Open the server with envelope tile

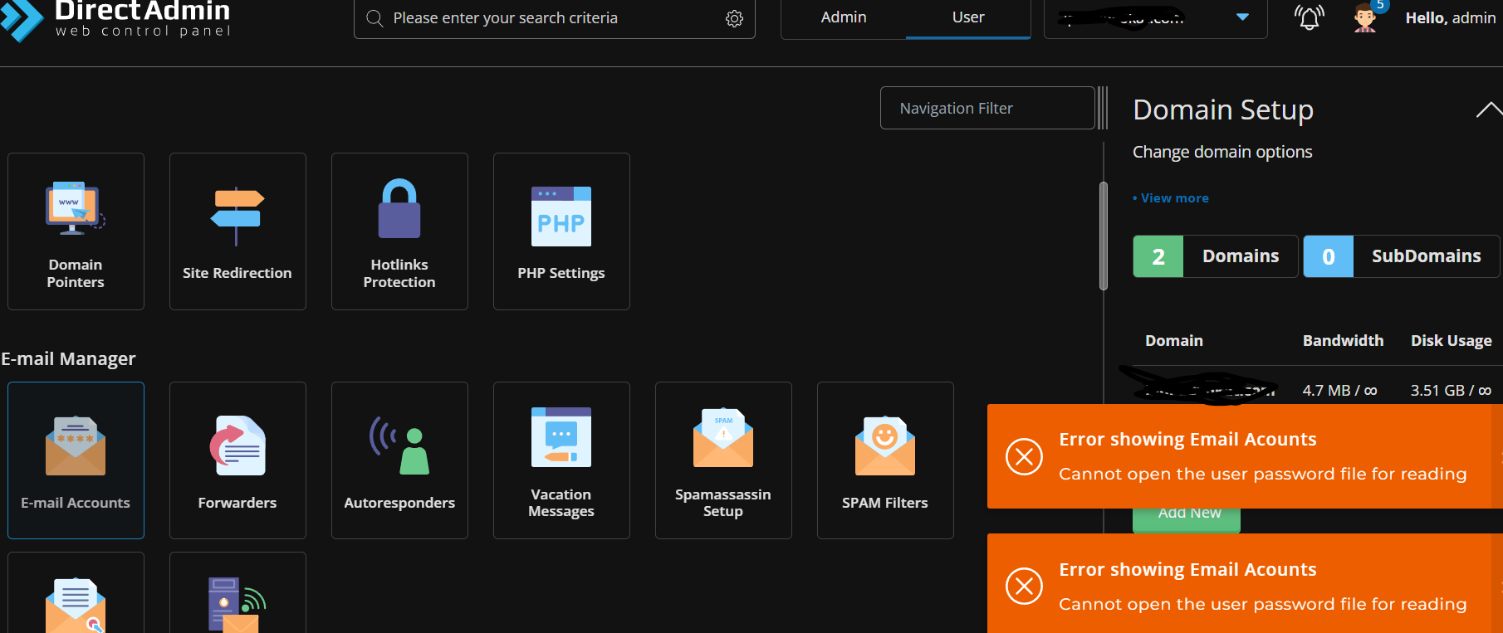[x=237, y=593]
